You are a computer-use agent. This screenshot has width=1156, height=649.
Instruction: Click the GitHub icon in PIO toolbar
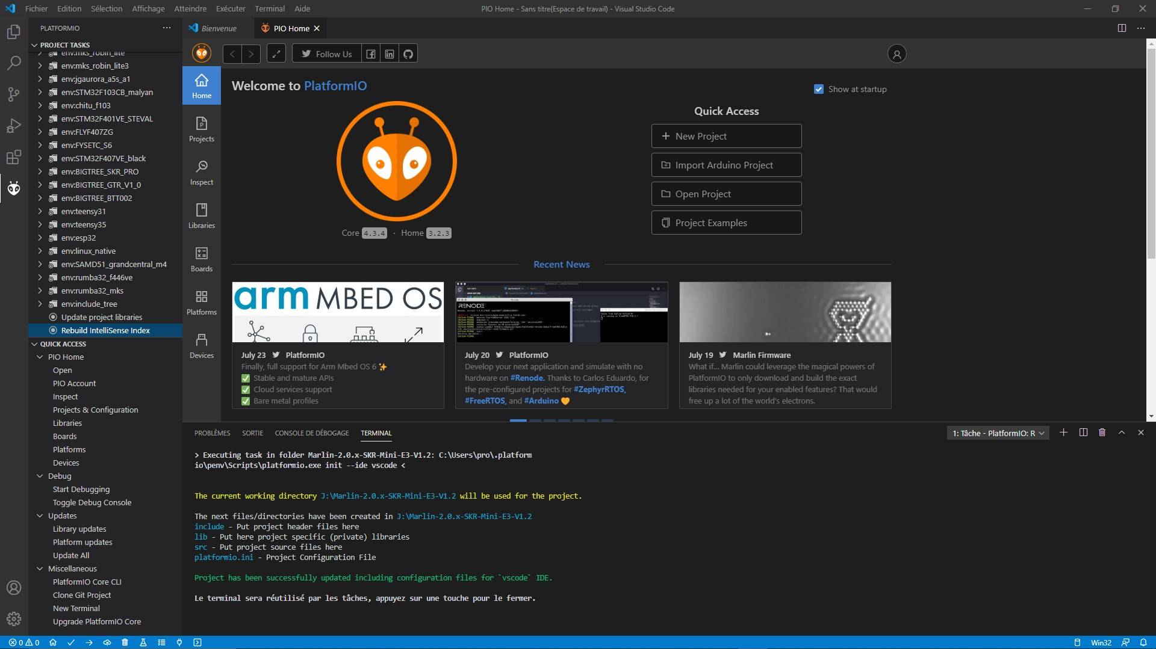(408, 54)
